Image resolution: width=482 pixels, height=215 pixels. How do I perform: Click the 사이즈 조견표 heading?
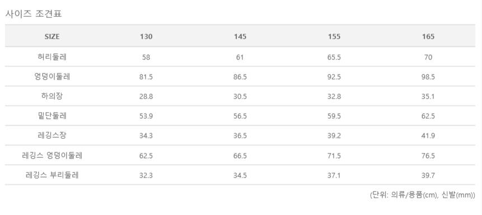pos(34,14)
